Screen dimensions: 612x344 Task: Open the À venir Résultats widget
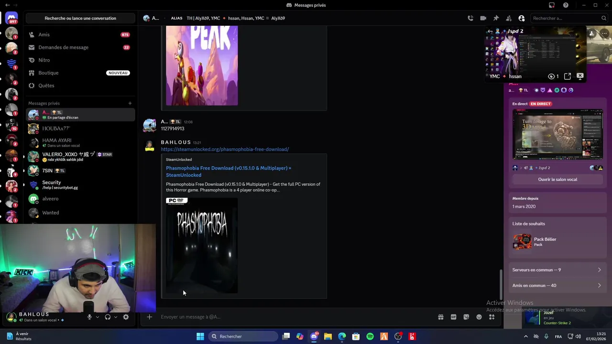point(19,336)
